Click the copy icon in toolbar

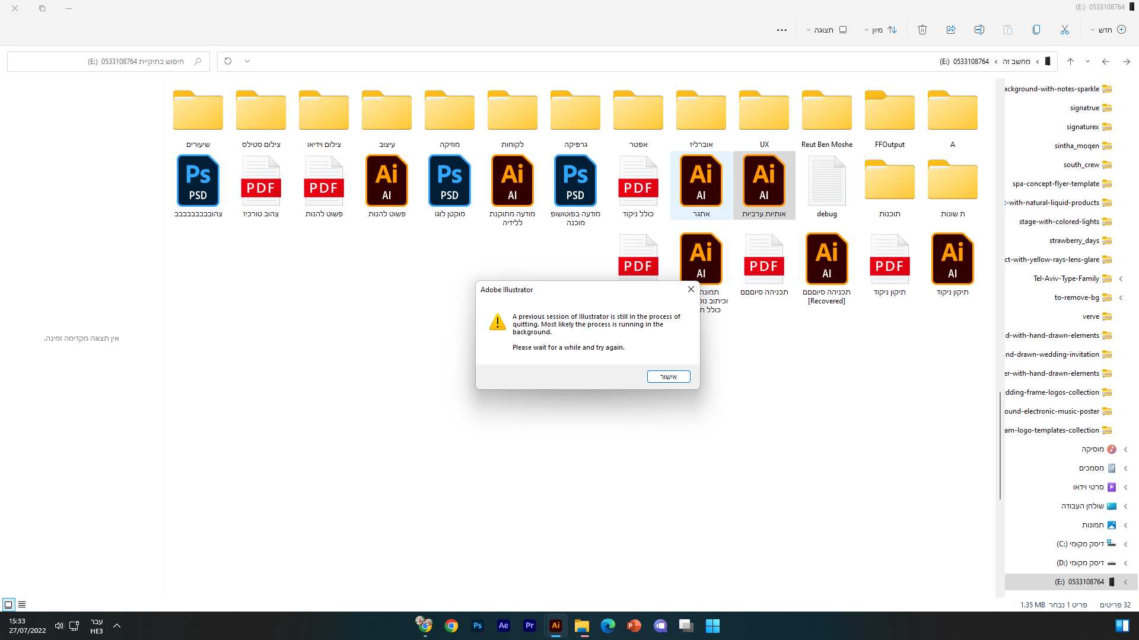point(1036,30)
